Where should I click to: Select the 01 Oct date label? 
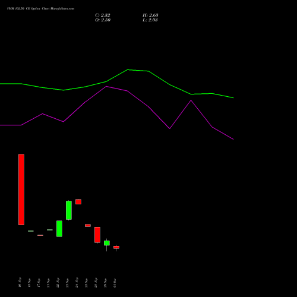[x=115, y=283]
